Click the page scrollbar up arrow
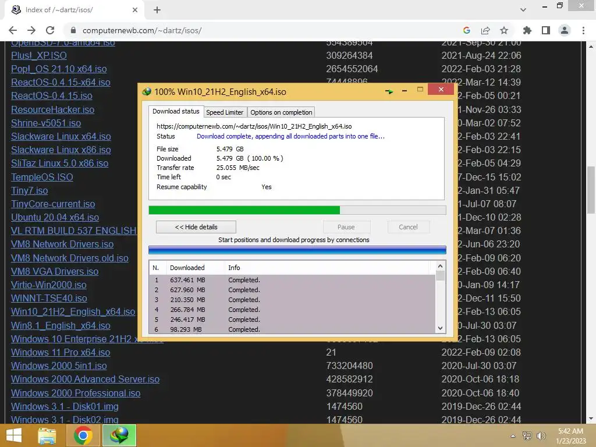 591,47
